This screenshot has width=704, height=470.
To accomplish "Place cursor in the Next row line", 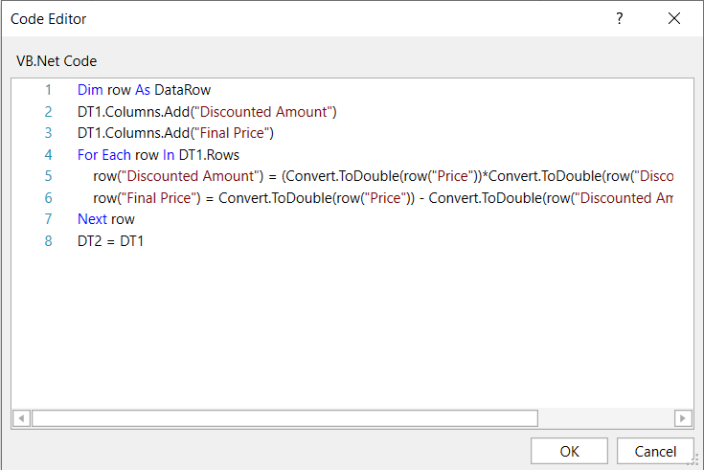I will [x=106, y=219].
